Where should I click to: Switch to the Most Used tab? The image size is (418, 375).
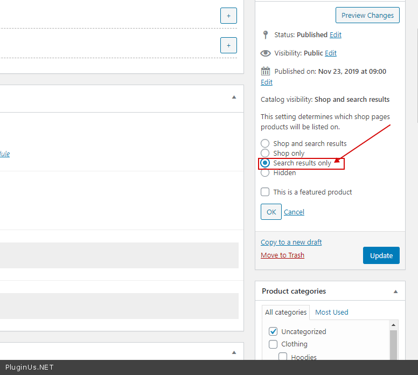[x=331, y=312]
